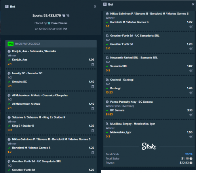The image size is (198, 173).
Task: Open Muslikov, Sergey - Meteleshko, Igor match
Action: pos(133,124)
